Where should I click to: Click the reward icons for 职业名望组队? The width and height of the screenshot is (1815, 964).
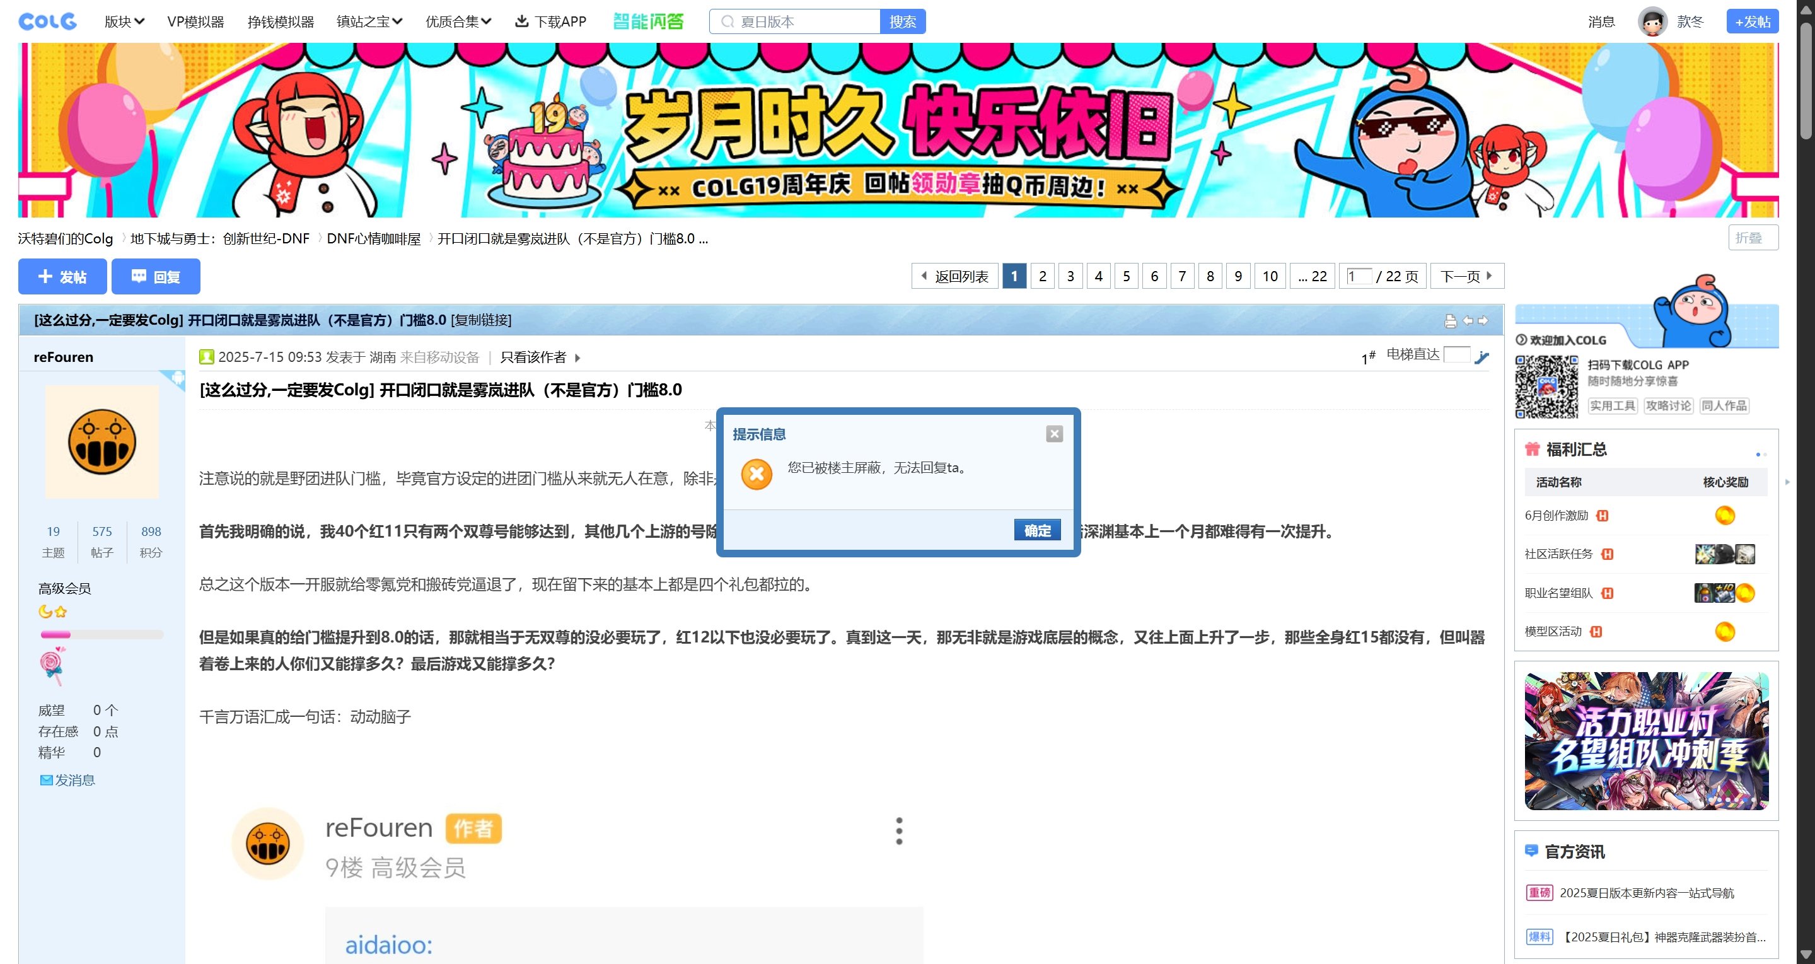(x=1724, y=593)
